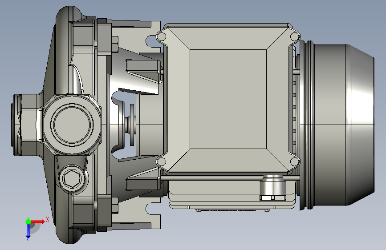Select the bottom-left screw boss of terminal box cover
This screenshot has height=250, width=386.
(162, 162)
